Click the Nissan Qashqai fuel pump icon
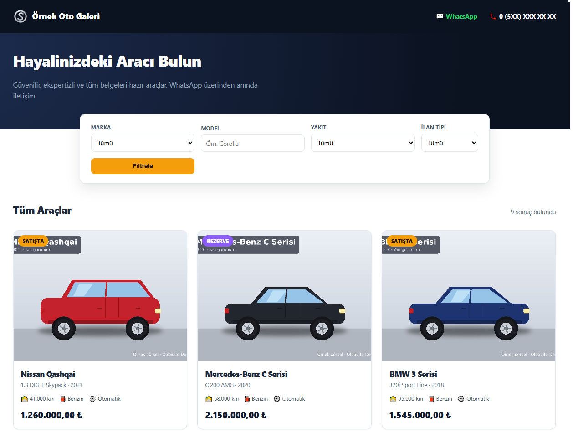573x433 pixels. coord(63,399)
